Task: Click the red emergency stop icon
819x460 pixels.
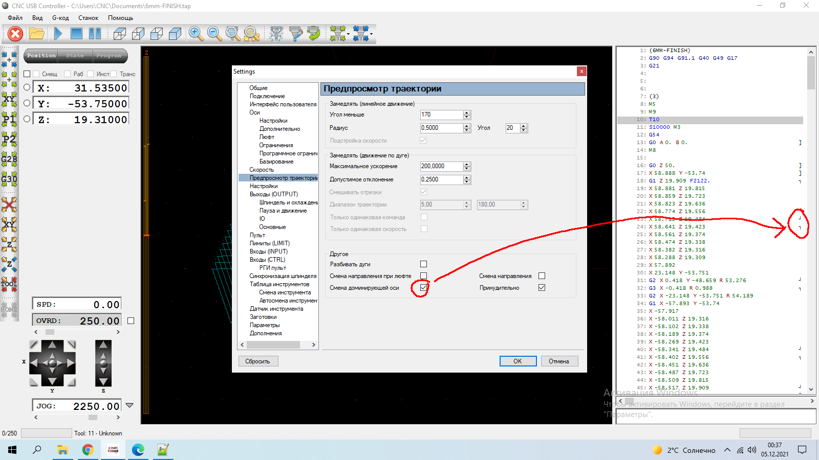Action: [x=16, y=34]
